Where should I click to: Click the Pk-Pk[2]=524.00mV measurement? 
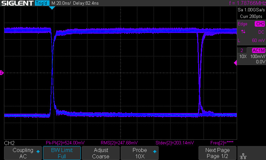coord(65,143)
